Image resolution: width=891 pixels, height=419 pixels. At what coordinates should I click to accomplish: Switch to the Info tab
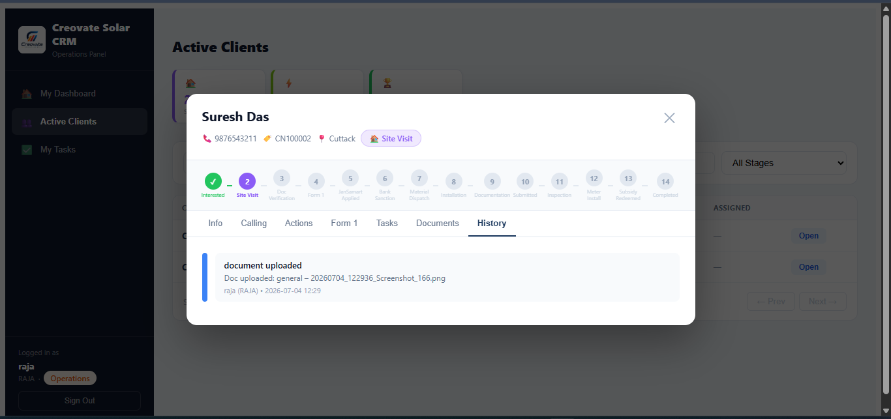click(215, 224)
